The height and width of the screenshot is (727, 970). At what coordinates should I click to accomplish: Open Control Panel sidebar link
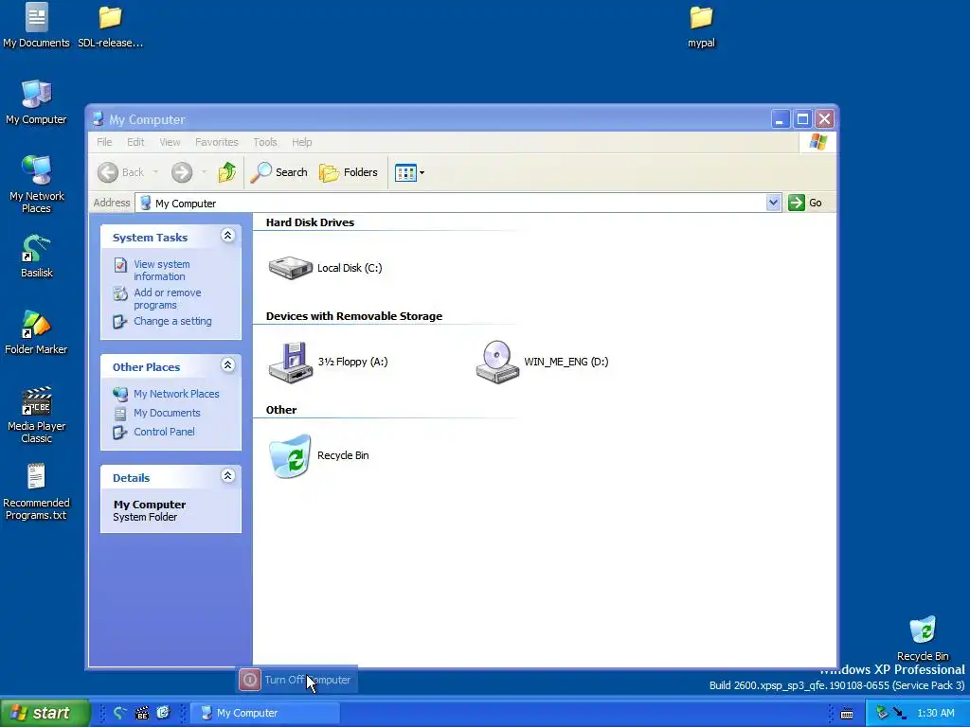click(164, 432)
